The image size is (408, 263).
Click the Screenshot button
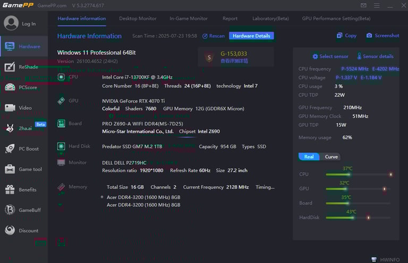tap(382, 36)
